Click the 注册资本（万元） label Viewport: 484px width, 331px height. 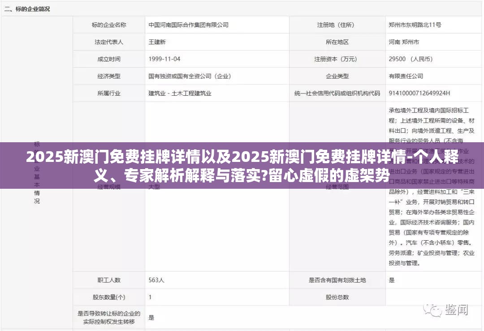(337, 59)
